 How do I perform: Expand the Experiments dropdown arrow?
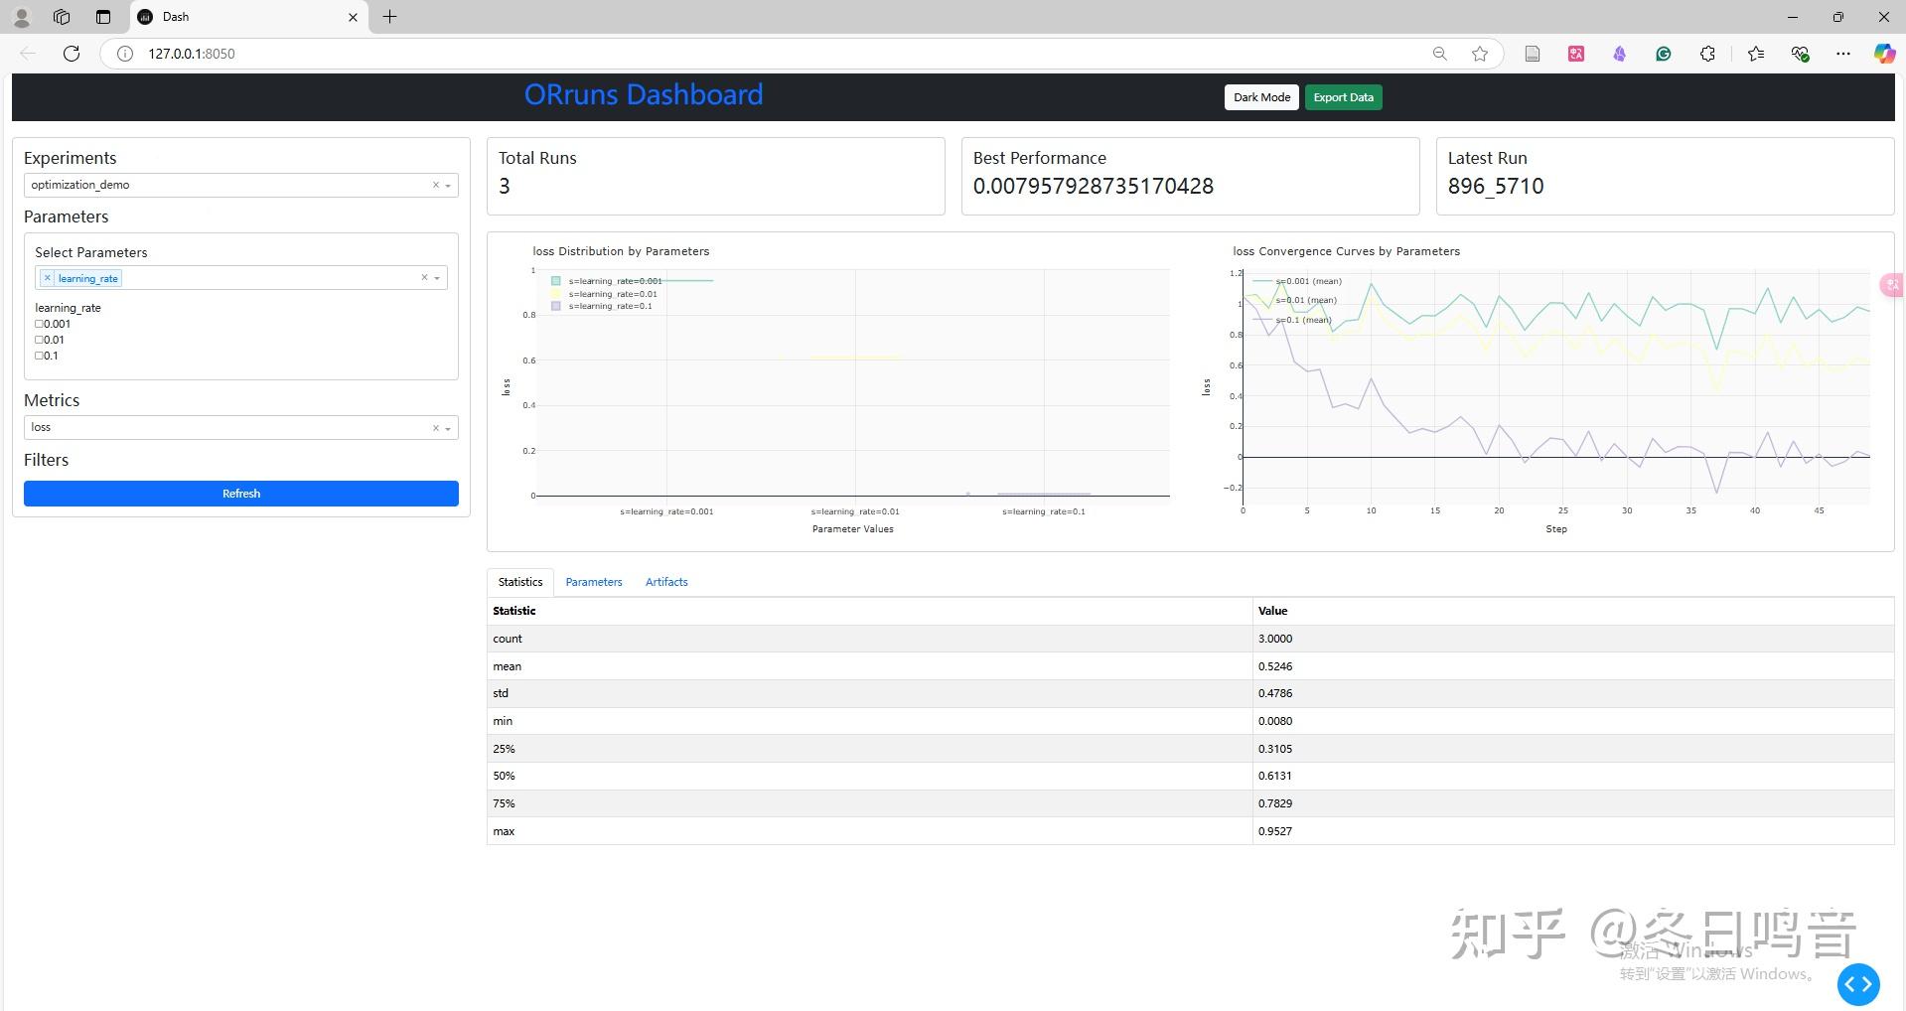pos(448,186)
